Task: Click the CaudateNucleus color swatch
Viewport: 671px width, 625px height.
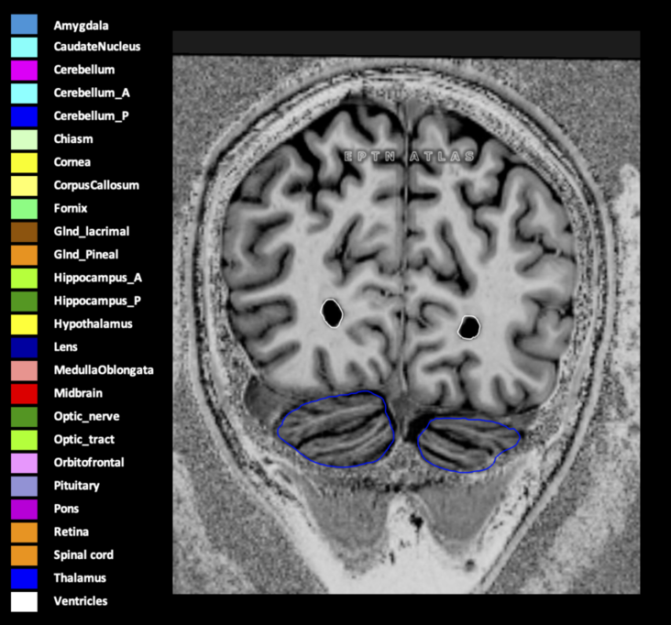Action: click(24, 47)
